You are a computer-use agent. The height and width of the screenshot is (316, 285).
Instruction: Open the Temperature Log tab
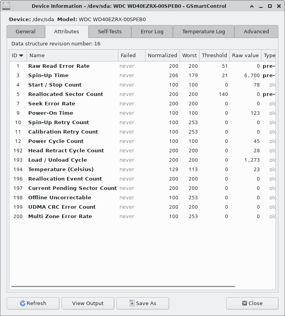(x=203, y=31)
